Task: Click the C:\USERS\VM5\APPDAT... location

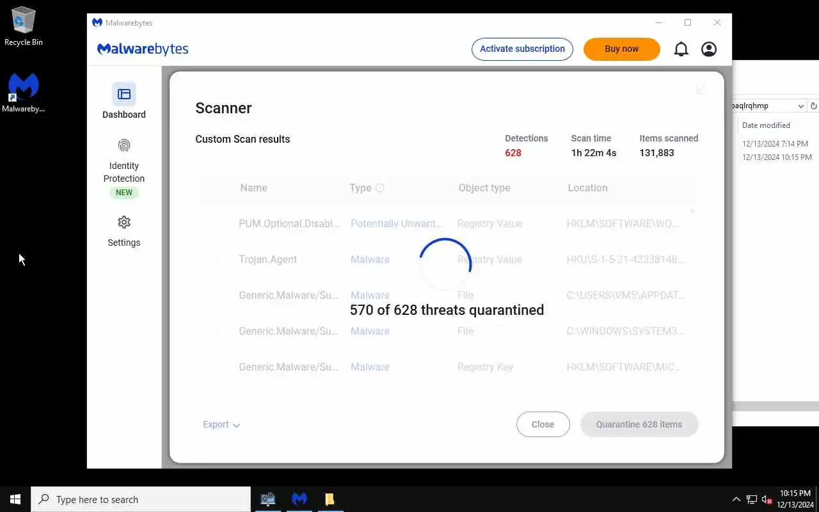Action: (626, 295)
